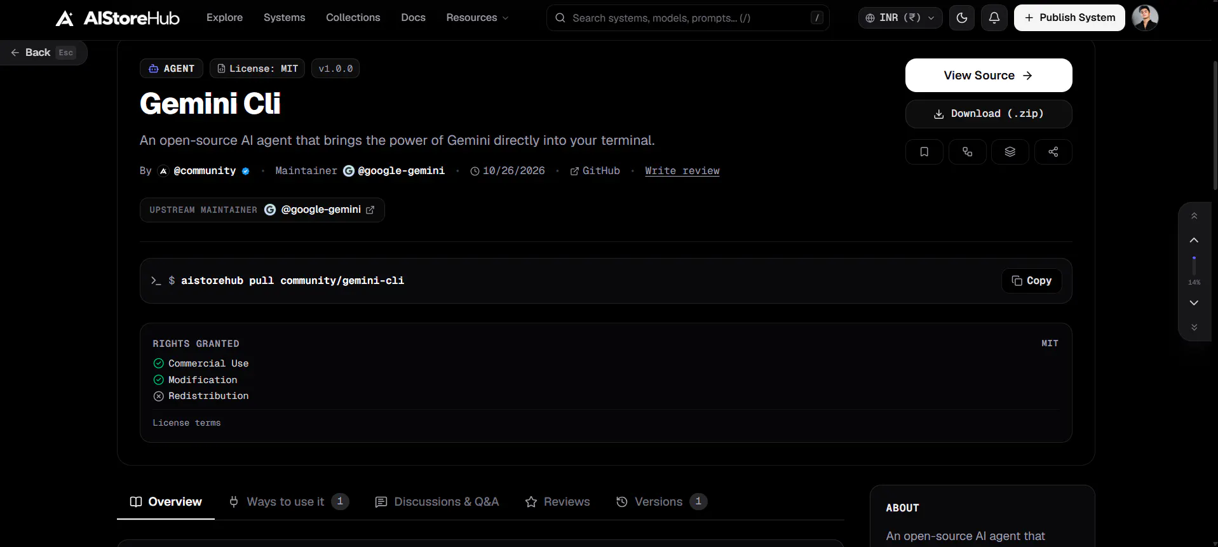Open the Docs nav item
The image size is (1218, 547).
coord(414,18)
